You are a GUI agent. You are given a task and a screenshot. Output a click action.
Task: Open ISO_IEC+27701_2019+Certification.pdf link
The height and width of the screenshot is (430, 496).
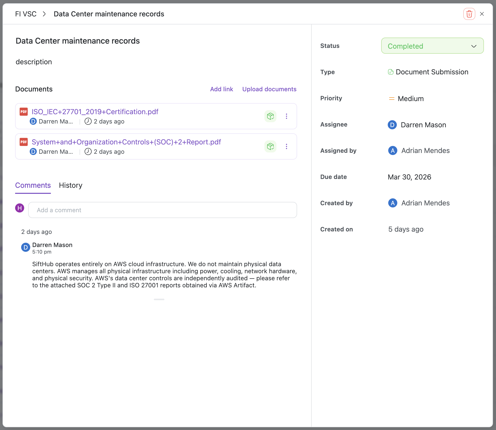point(95,112)
